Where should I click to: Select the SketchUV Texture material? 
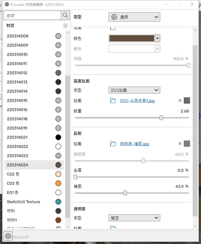(x=24, y=202)
